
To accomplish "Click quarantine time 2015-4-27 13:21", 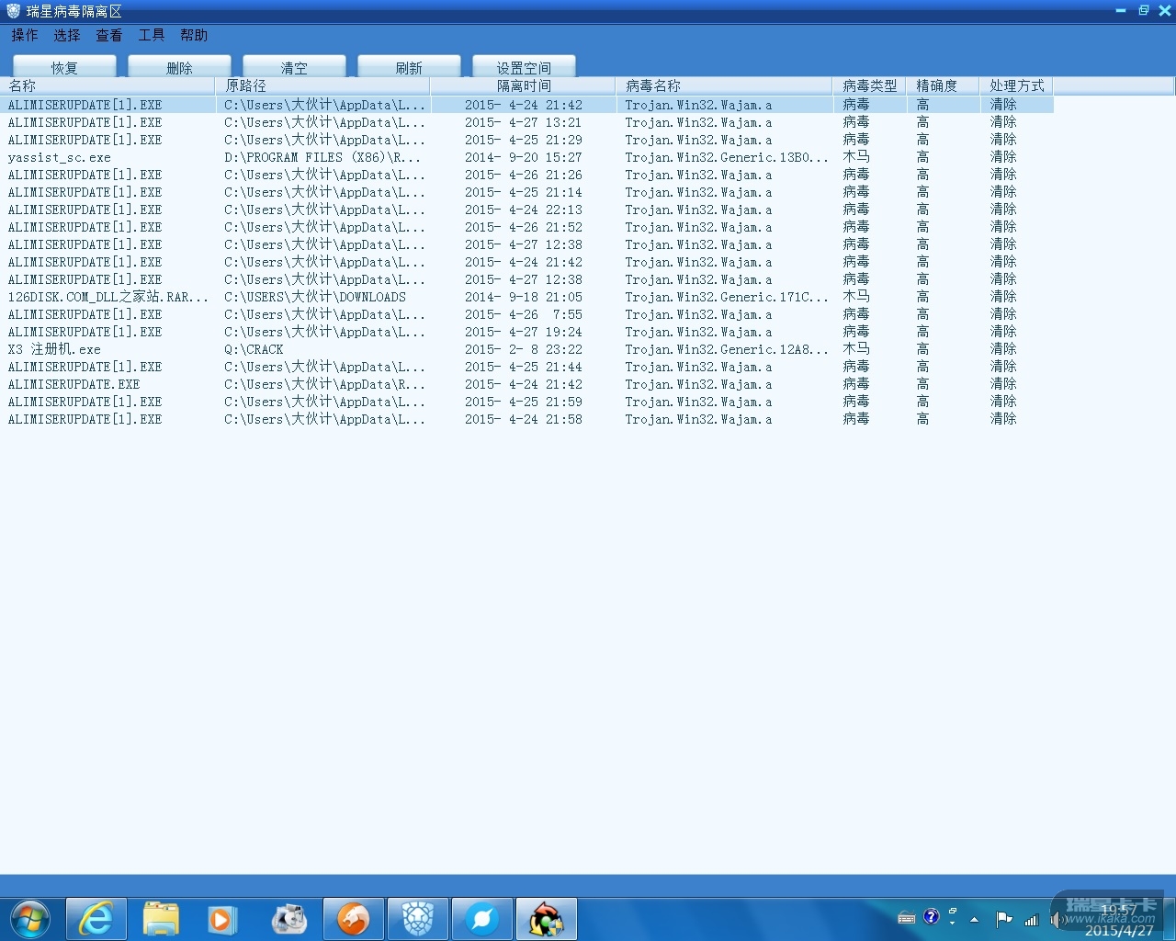I will click(524, 122).
